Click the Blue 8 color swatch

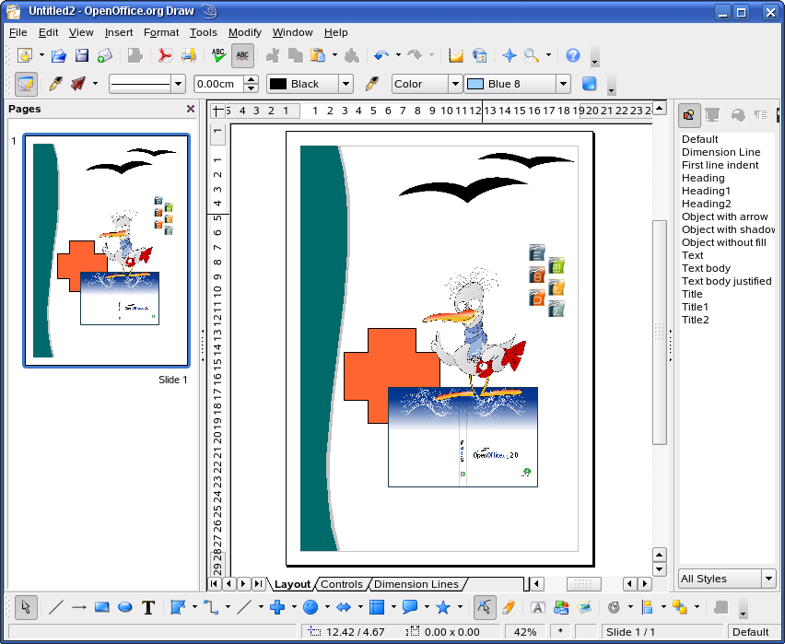point(475,84)
